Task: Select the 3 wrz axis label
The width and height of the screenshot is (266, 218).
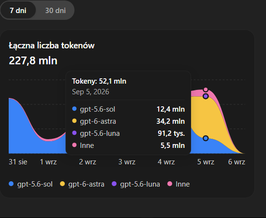Action: coord(127,162)
